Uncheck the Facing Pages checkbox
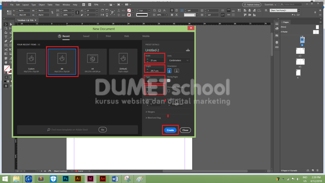The image size is (325, 183). pyautogui.click(x=169, y=80)
